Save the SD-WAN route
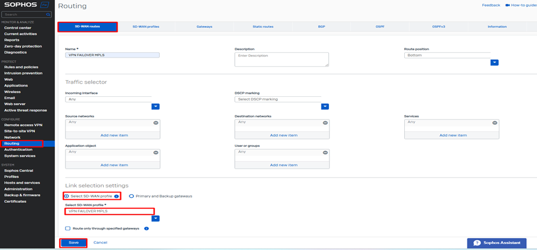Image resolution: width=537 pixels, height=250 pixels. click(74, 243)
